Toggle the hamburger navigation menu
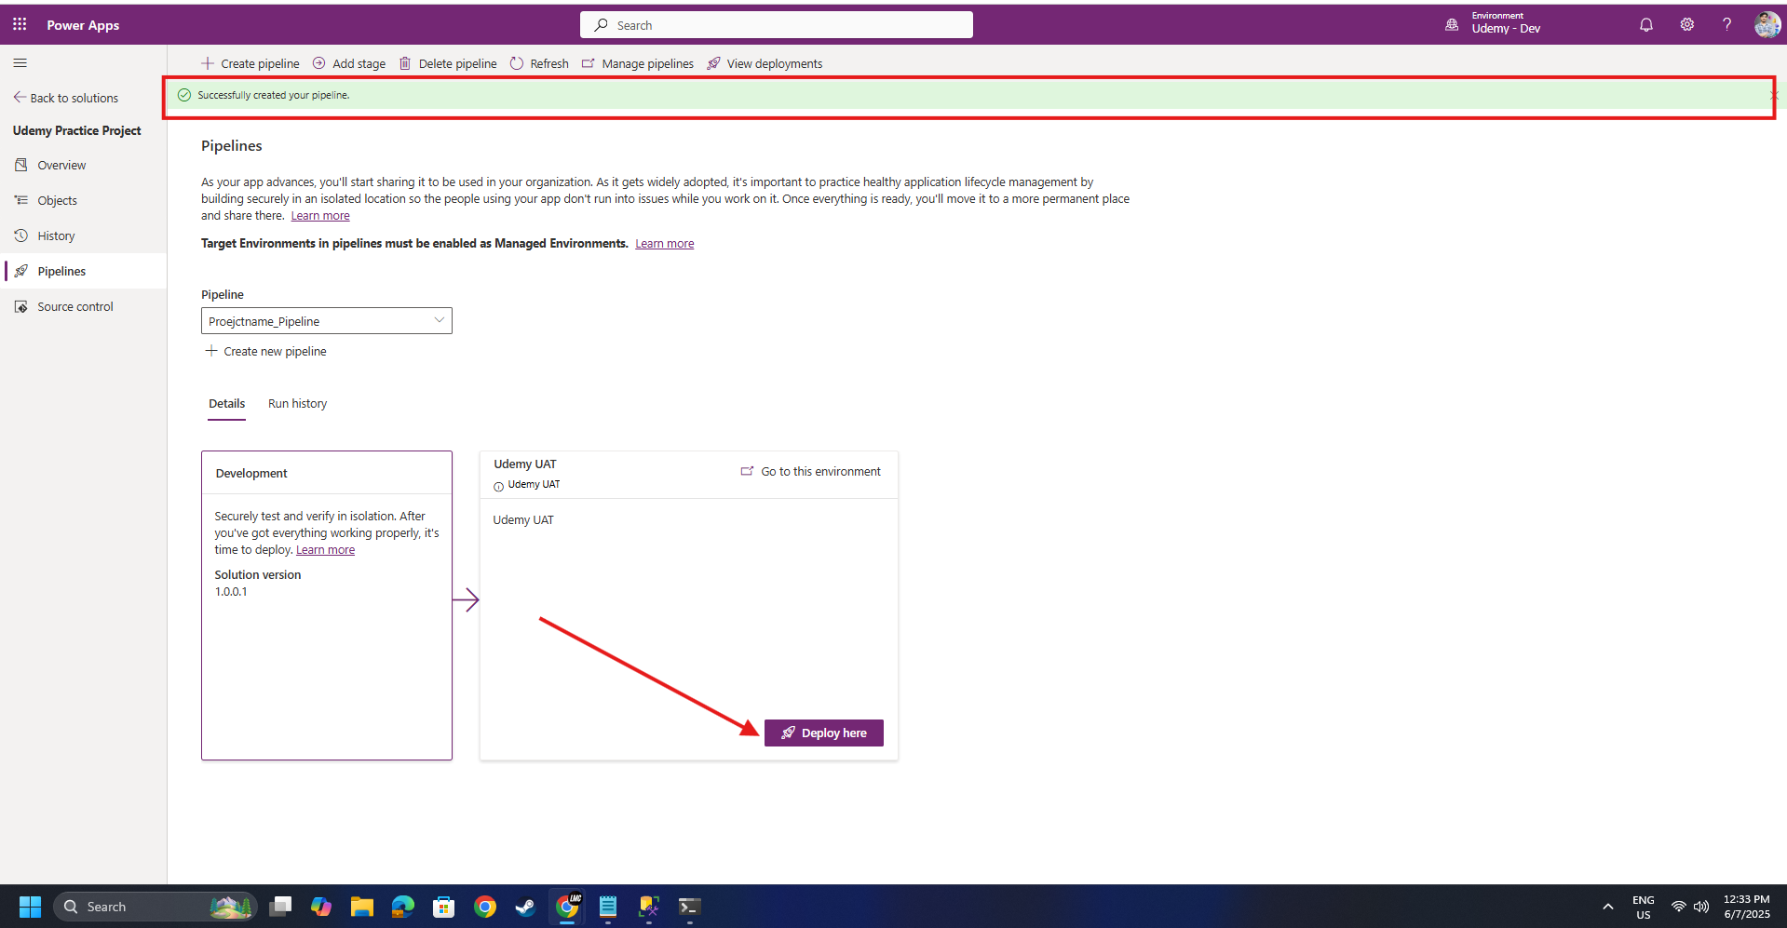The height and width of the screenshot is (928, 1787). tap(20, 63)
